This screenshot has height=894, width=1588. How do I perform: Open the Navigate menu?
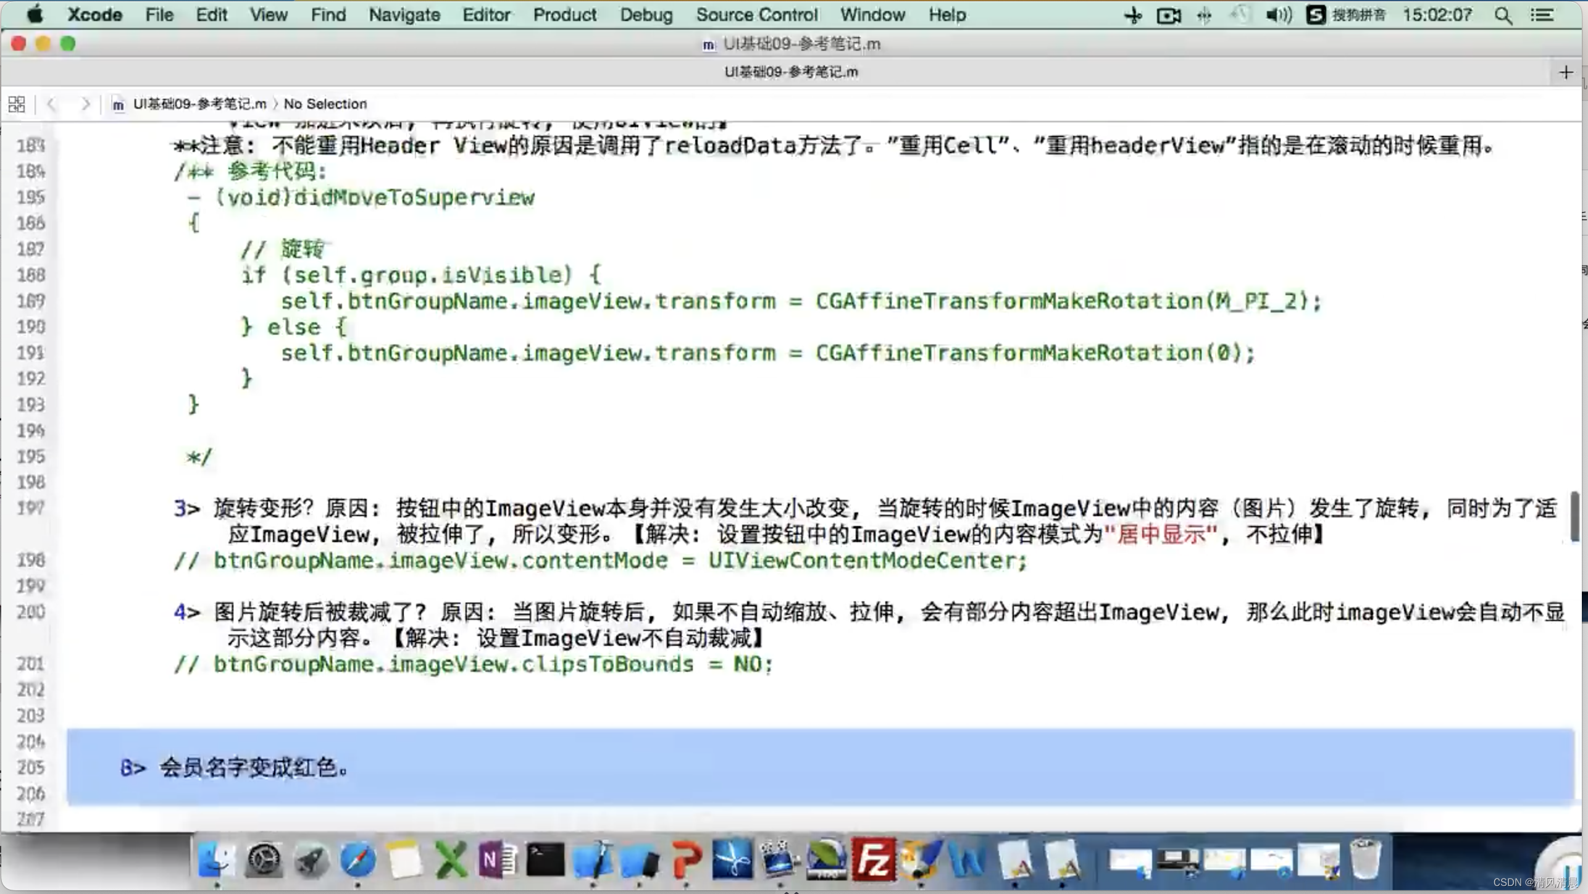(x=404, y=15)
